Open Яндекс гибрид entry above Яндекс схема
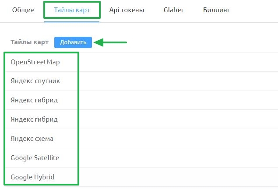278x189 pixels. coord(34,119)
